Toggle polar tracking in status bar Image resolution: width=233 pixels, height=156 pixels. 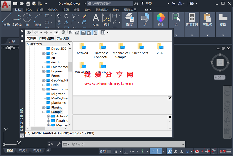point(132,151)
